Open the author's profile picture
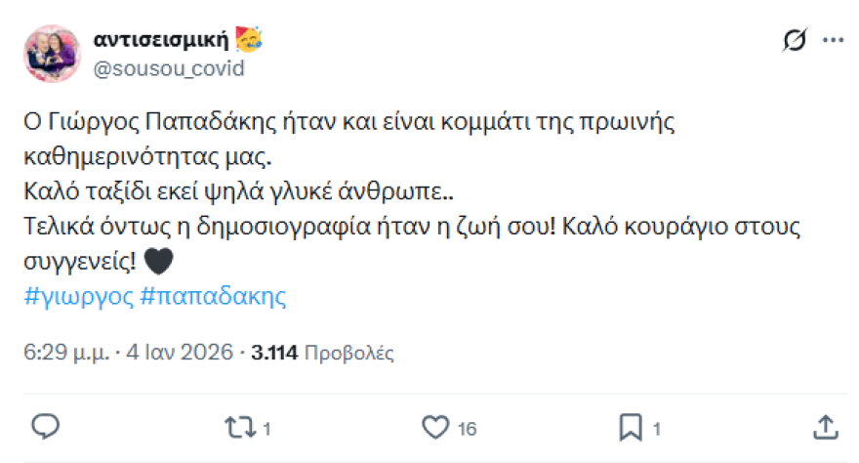The width and height of the screenshot is (859, 463). coord(53,53)
